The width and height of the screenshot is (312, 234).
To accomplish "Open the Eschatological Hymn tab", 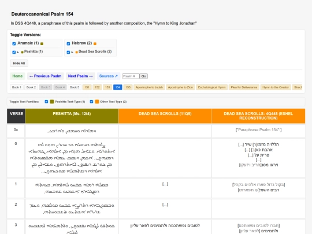I will 211,87.
